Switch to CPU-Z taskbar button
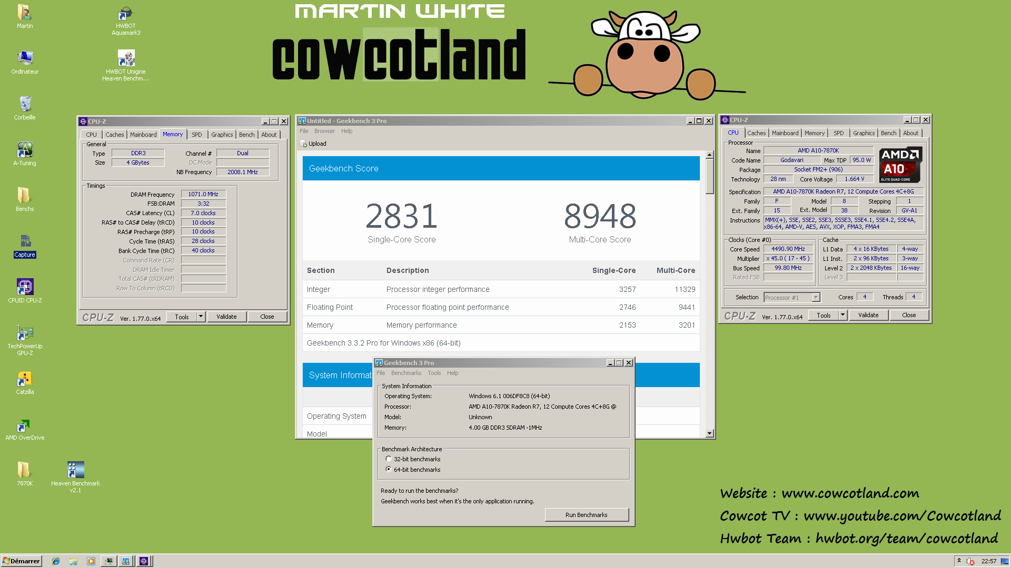 (144, 561)
